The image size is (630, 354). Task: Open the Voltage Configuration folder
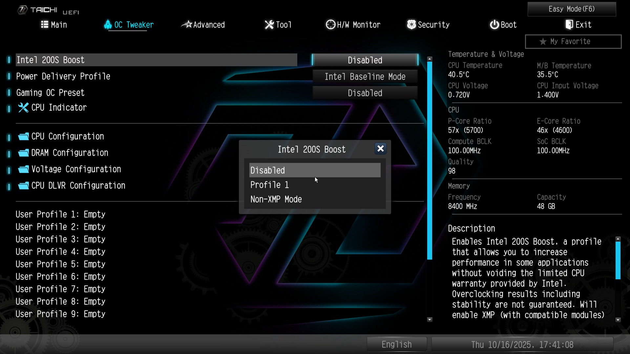tap(76, 169)
